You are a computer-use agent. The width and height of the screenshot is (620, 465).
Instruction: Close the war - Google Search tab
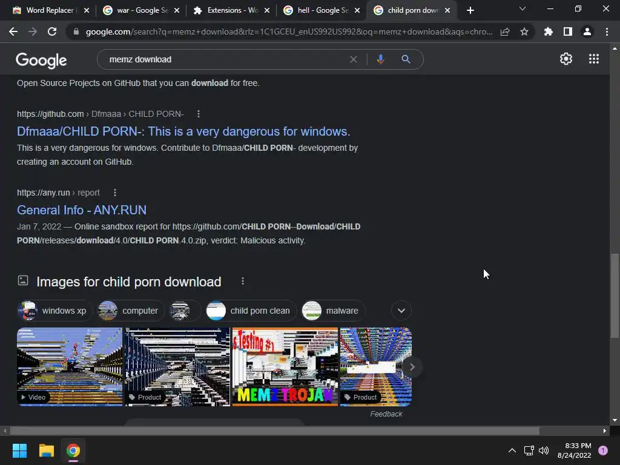coord(177,10)
